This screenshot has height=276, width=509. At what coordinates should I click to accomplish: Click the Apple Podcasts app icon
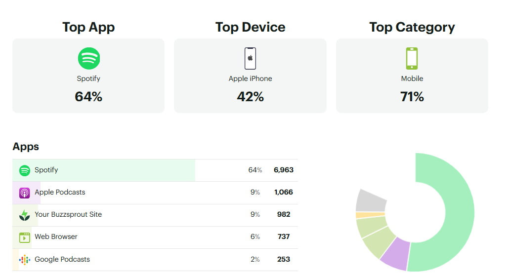coord(25,193)
